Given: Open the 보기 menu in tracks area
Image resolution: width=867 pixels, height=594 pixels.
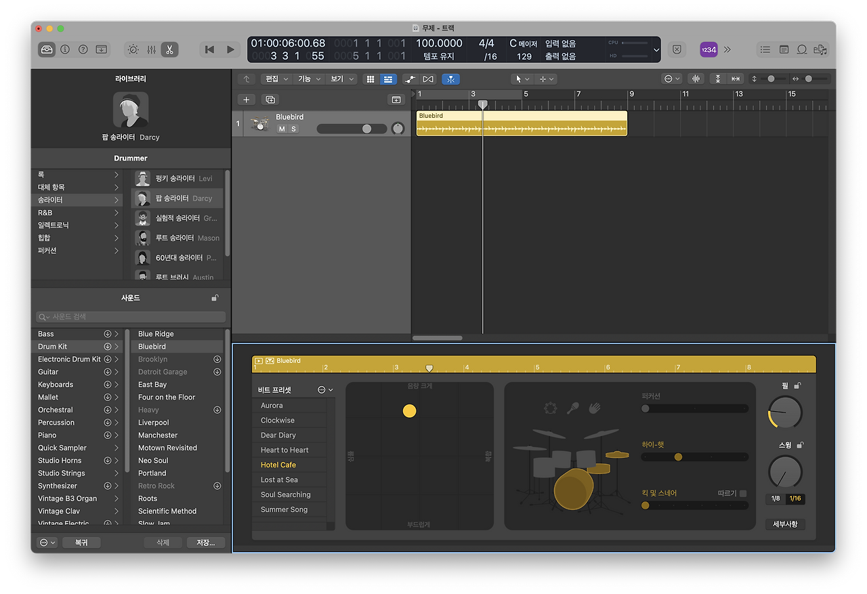Looking at the screenshot, I should [x=342, y=79].
